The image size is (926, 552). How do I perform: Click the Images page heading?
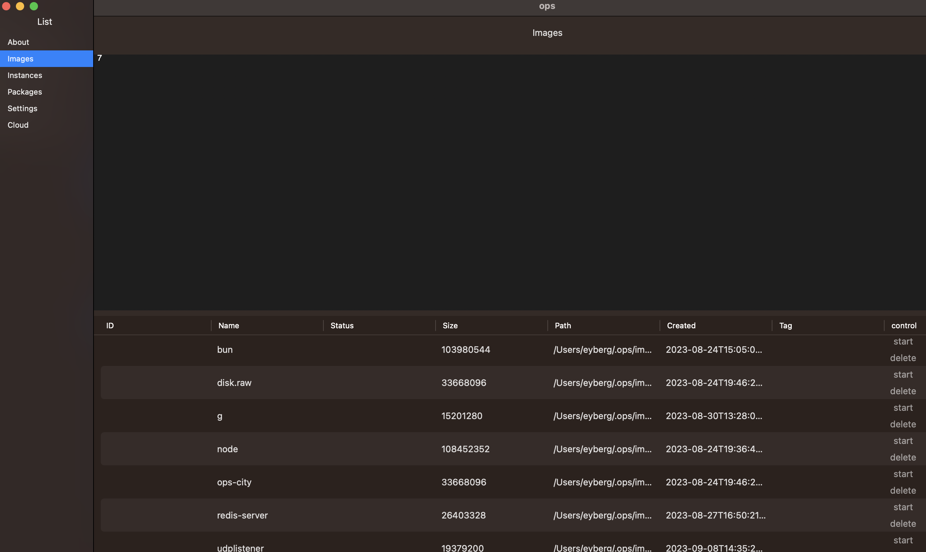(x=547, y=33)
